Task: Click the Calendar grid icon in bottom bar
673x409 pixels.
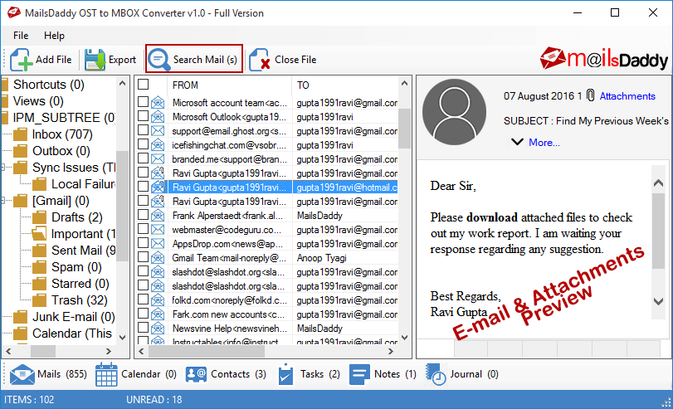Action: pyautogui.click(x=106, y=374)
